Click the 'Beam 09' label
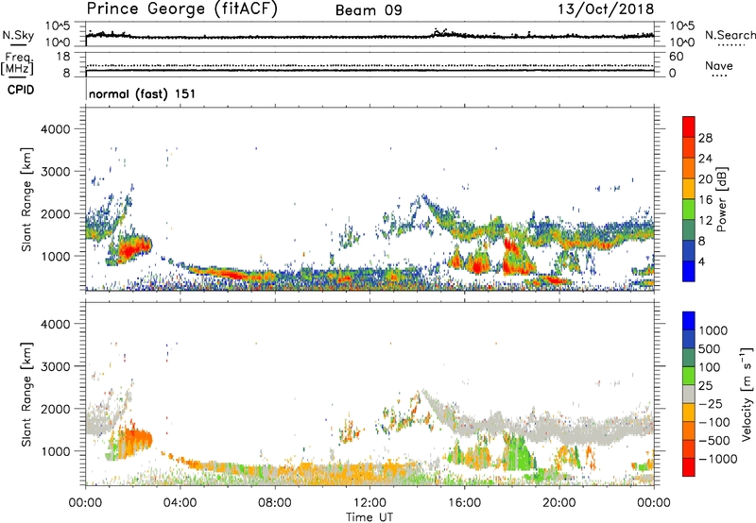This screenshot has width=756, height=523. coord(369,10)
